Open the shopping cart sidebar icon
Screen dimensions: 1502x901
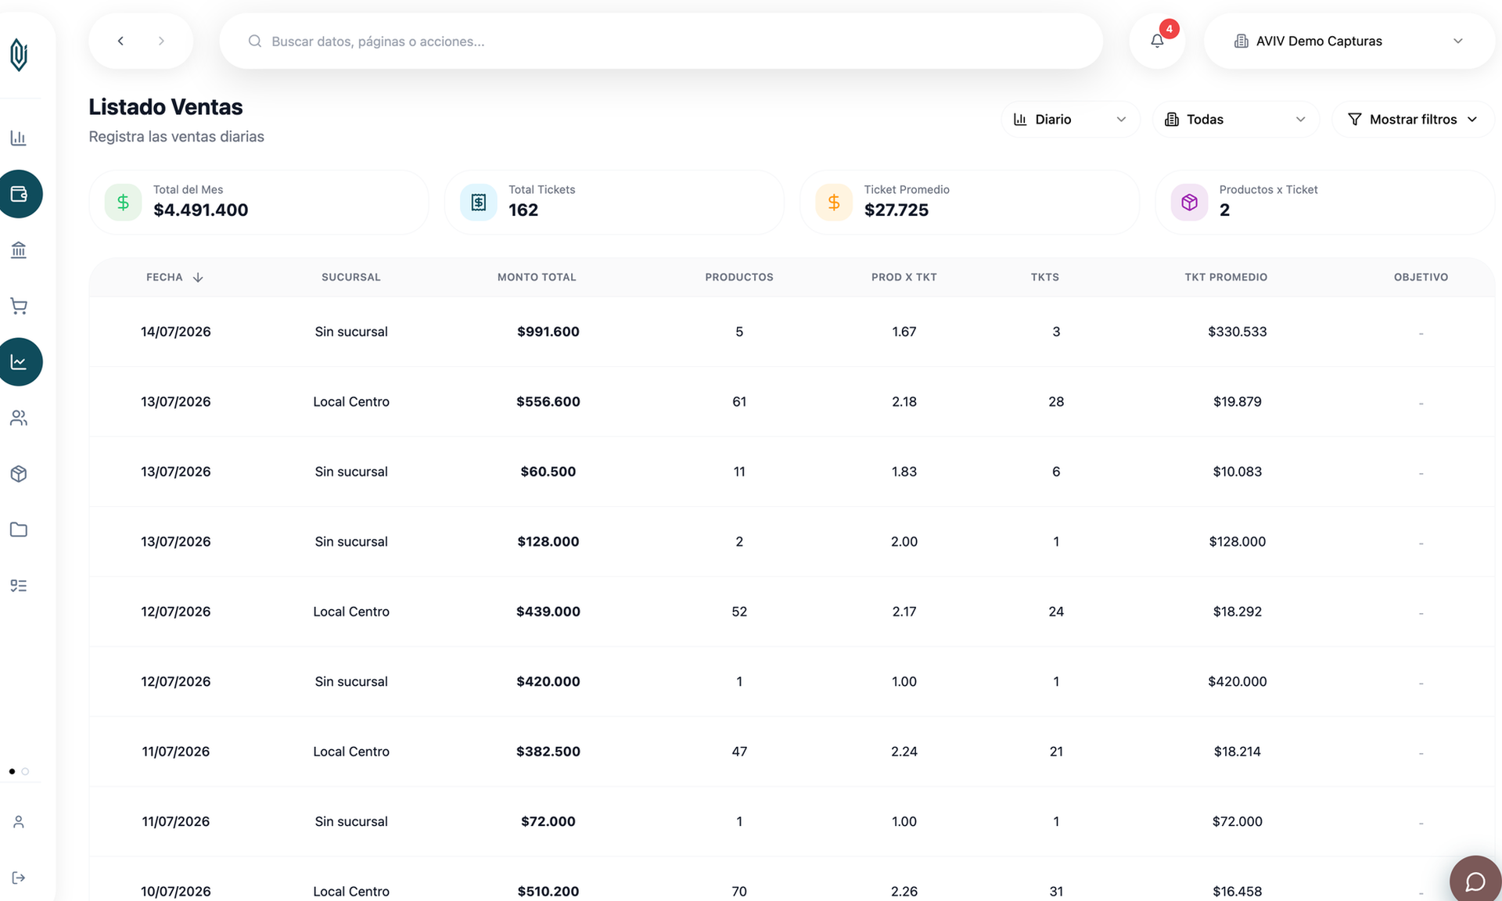19,306
